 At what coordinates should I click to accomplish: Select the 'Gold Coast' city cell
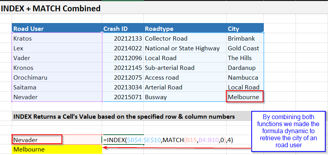[x=245, y=48]
